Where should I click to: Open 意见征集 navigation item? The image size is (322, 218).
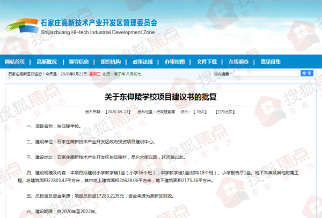[x=270, y=62]
